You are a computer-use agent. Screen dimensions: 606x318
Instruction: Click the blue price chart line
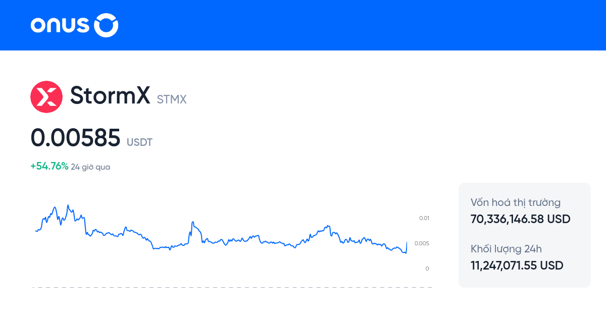tap(227, 240)
